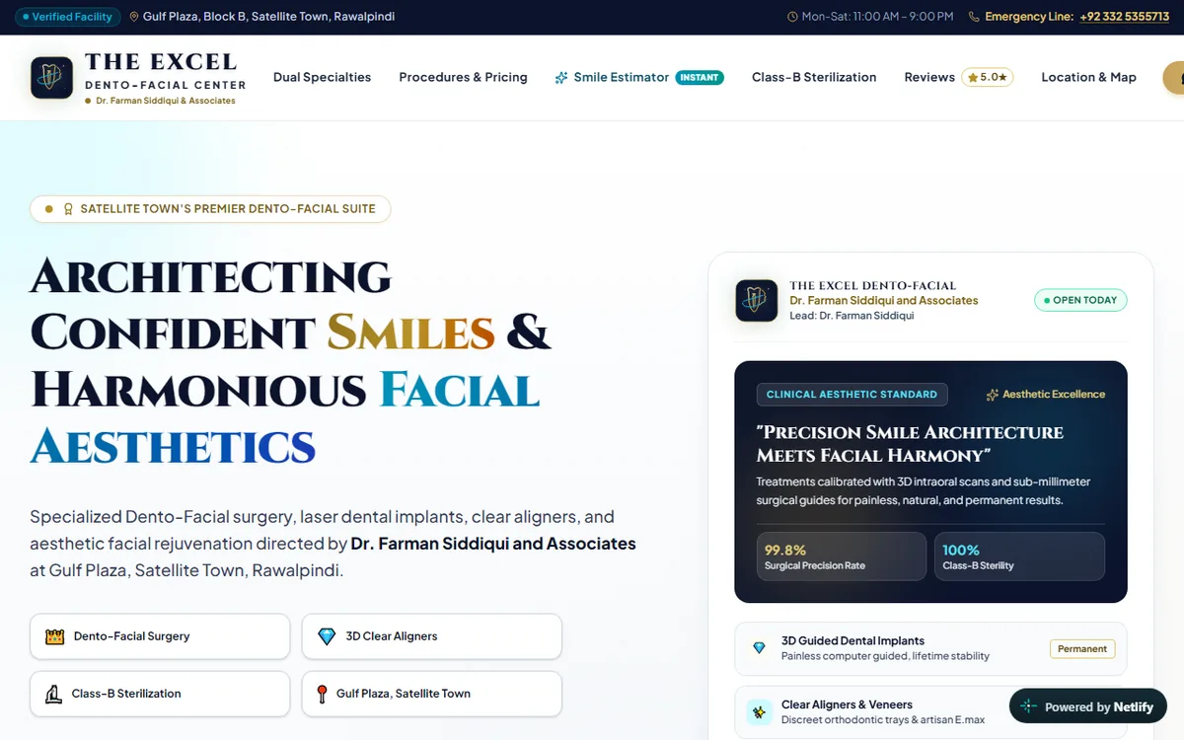Select the 3D Clear Aligners chip
This screenshot has width=1184, height=740.
point(432,636)
